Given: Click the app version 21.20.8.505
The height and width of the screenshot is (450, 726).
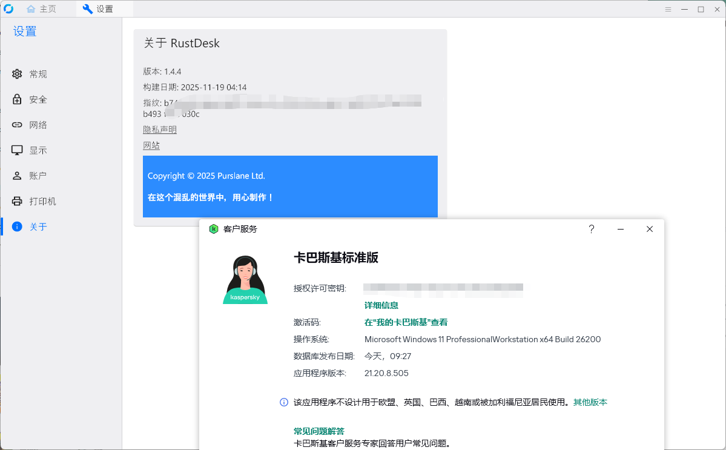Looking at the screenshot, I should [x=386, y=373].
